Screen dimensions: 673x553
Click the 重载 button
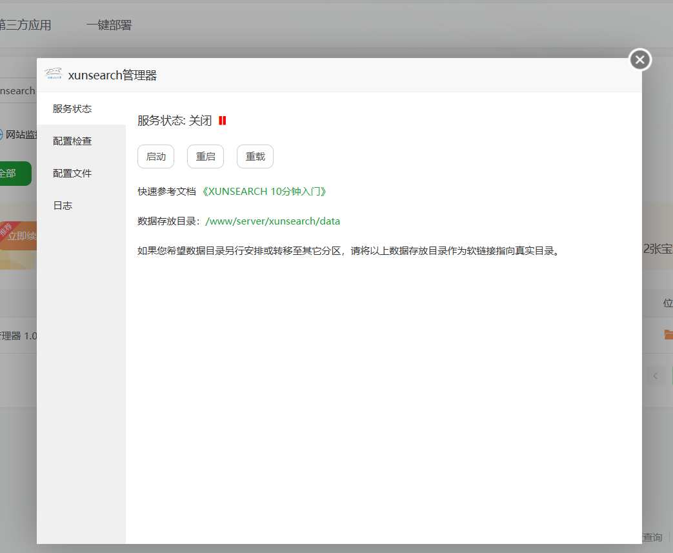(x=255, y=156)
